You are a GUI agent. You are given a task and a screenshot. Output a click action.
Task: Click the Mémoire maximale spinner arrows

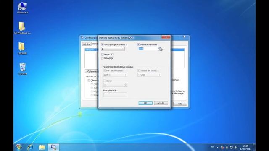(x=160, y=49)
